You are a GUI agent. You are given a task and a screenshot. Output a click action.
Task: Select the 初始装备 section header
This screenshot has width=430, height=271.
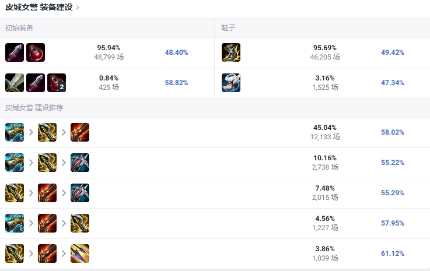(x=19, y=28)
